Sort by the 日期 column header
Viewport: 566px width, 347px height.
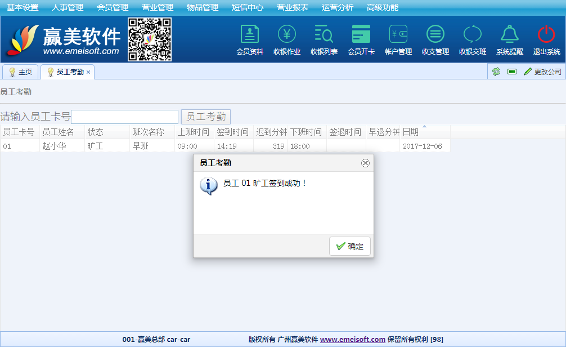pos(411,132)
